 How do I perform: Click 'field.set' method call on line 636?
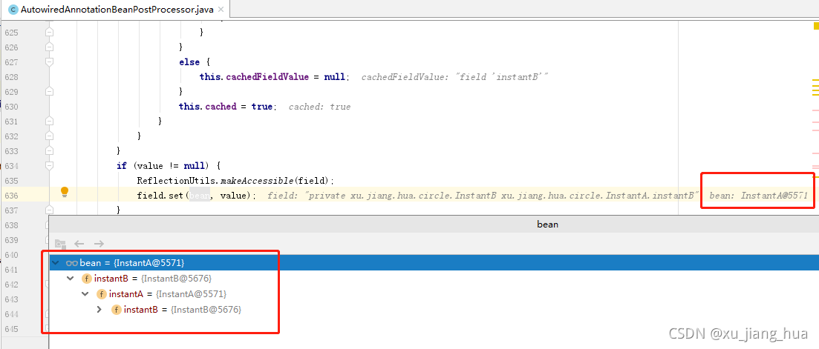click(160, 196)
